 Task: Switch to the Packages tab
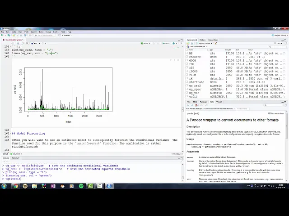(x=204, y=102)
